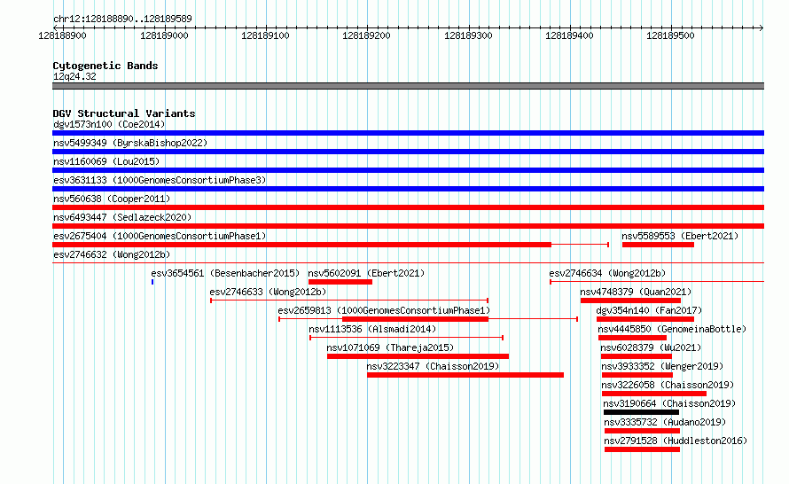Select the nsv560638 (Cooper2011) variant label

pos(112,199)
